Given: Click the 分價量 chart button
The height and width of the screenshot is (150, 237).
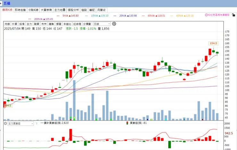Looking at the screenshot, I should coord(87,24).
